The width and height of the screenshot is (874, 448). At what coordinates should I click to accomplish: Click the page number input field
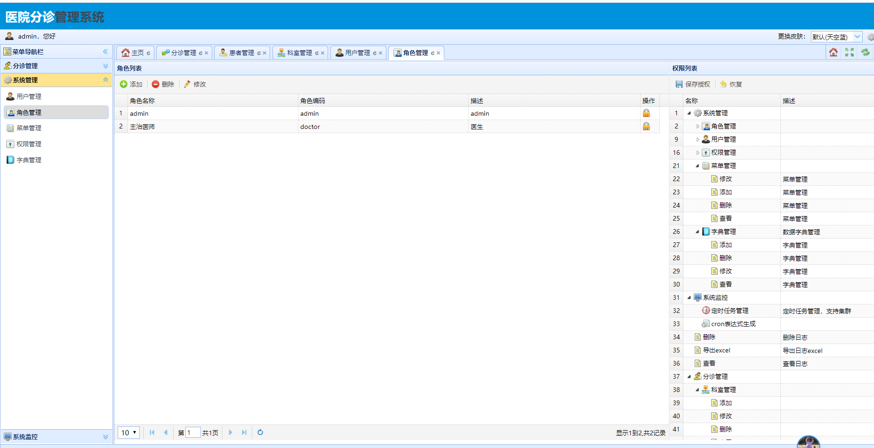(x=193, y=432)
